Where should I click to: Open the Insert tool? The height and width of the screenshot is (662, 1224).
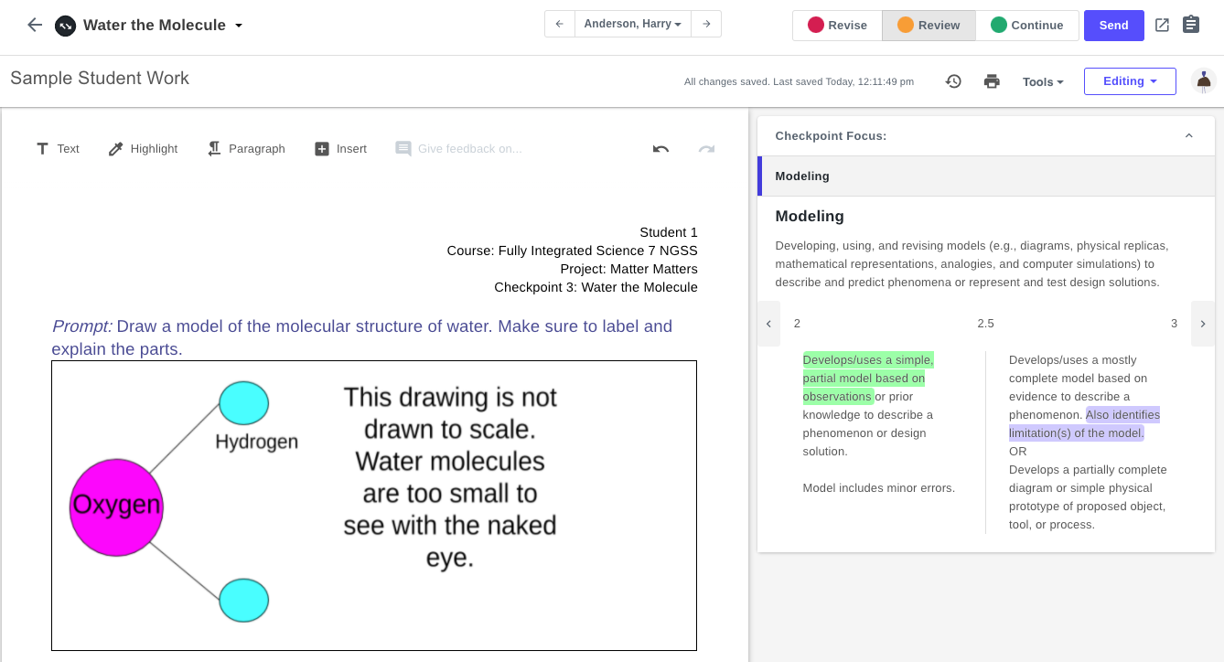point(340,148)
